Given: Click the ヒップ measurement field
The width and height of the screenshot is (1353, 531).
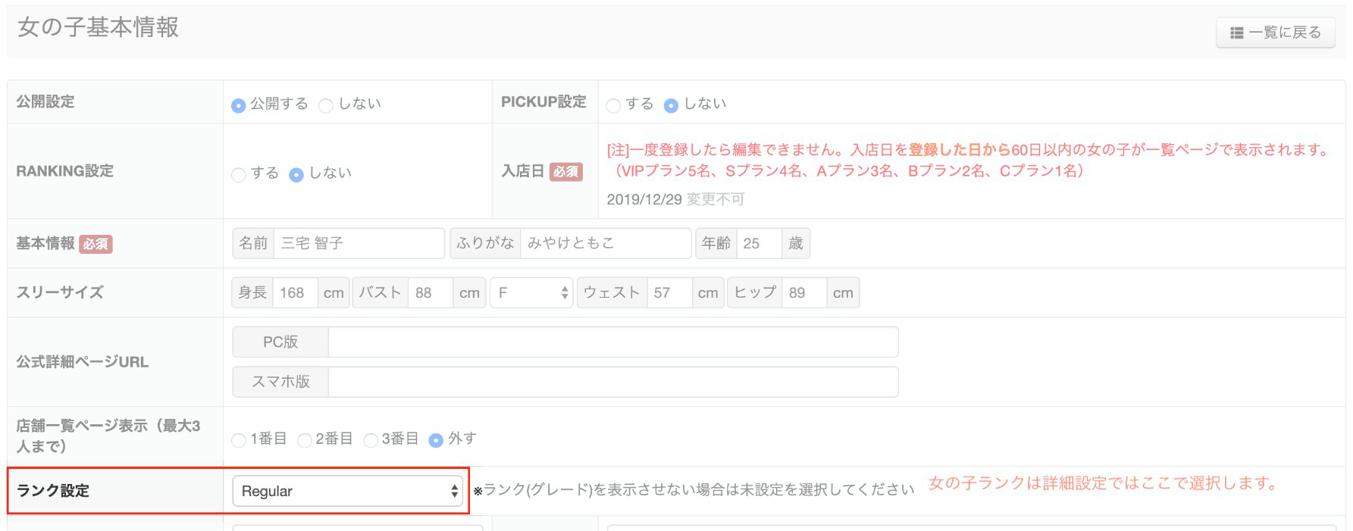Looking at the screenshot, I should point(803,292).
